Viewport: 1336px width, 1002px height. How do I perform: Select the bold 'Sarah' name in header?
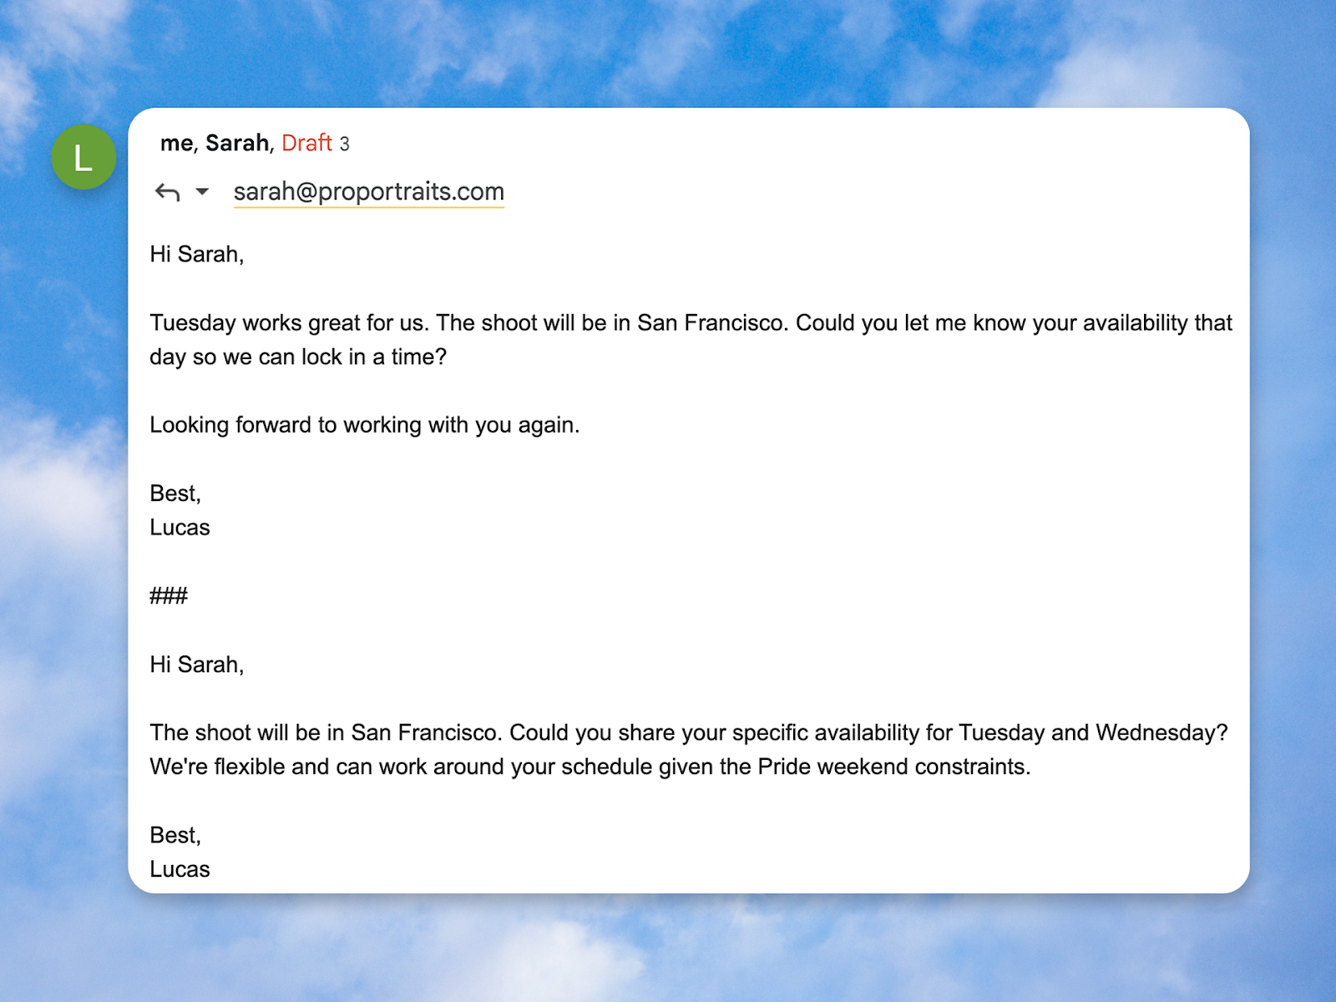pos(237,143)
